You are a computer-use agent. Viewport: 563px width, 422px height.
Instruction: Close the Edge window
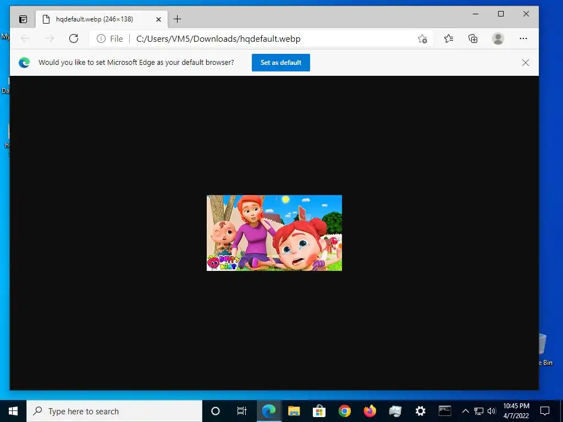tap(526, 14)
